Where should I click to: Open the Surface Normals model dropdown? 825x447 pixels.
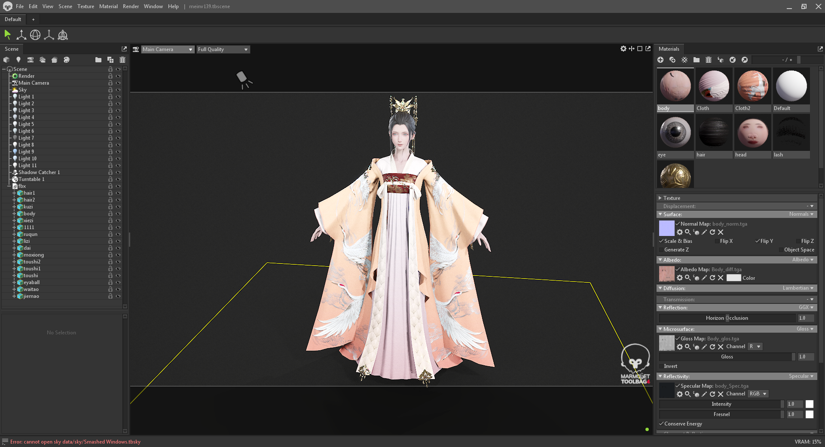click(801, 214)
